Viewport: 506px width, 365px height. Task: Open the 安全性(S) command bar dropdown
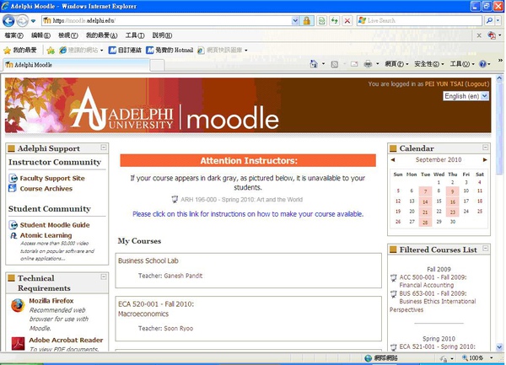tap(429, 64)
